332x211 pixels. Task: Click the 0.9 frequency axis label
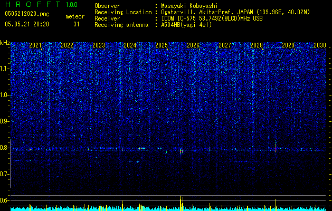[5, 121]
